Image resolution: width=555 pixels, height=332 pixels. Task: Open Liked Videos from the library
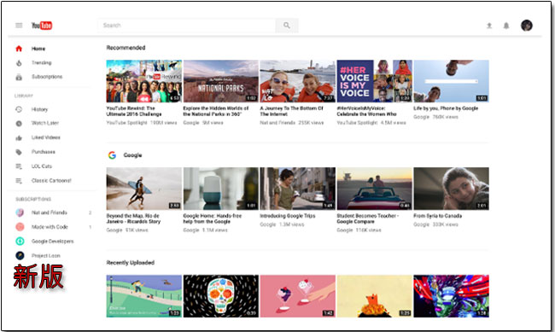45,137
